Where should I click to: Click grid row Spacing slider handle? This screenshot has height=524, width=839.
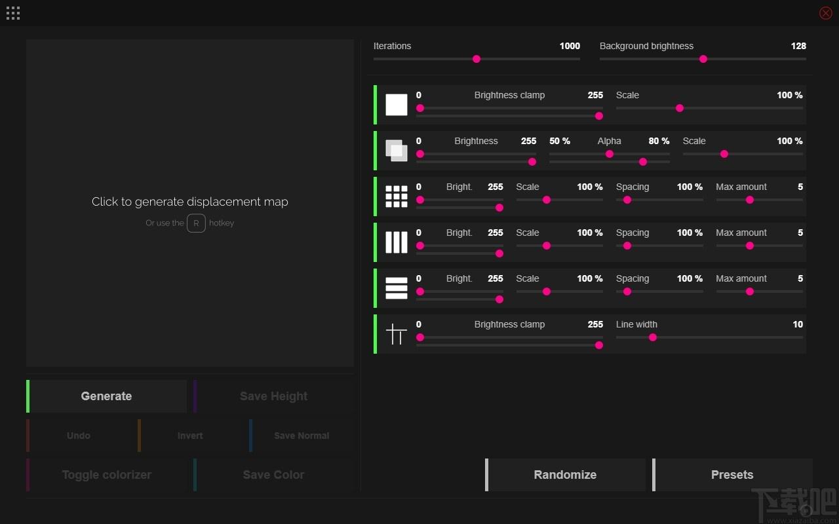[x=627, y=200]
